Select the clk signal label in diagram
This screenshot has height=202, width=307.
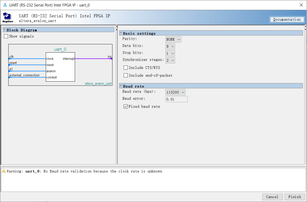(12, 57)
